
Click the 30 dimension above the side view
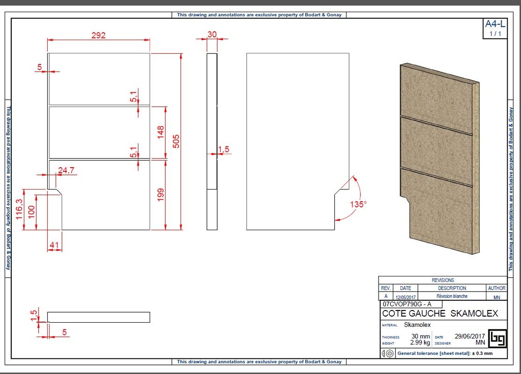click(212, 35)
